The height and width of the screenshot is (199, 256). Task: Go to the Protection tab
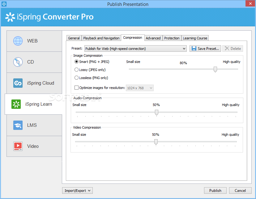pyautogui.click(x=172, y=38)
